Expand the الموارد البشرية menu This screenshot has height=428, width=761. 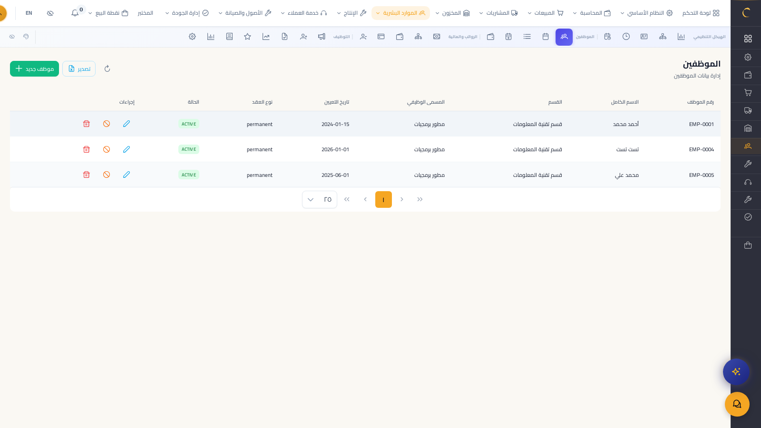pyautogui.click(x=400, y=13)
